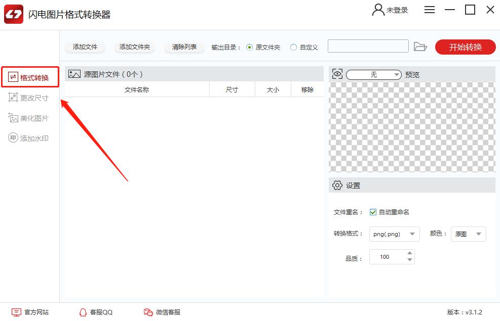Image resolution: width=500 pixels, height=321 pixels.
Task: Switch to 添加水印 watermark tab
Action: pos(29,138)
